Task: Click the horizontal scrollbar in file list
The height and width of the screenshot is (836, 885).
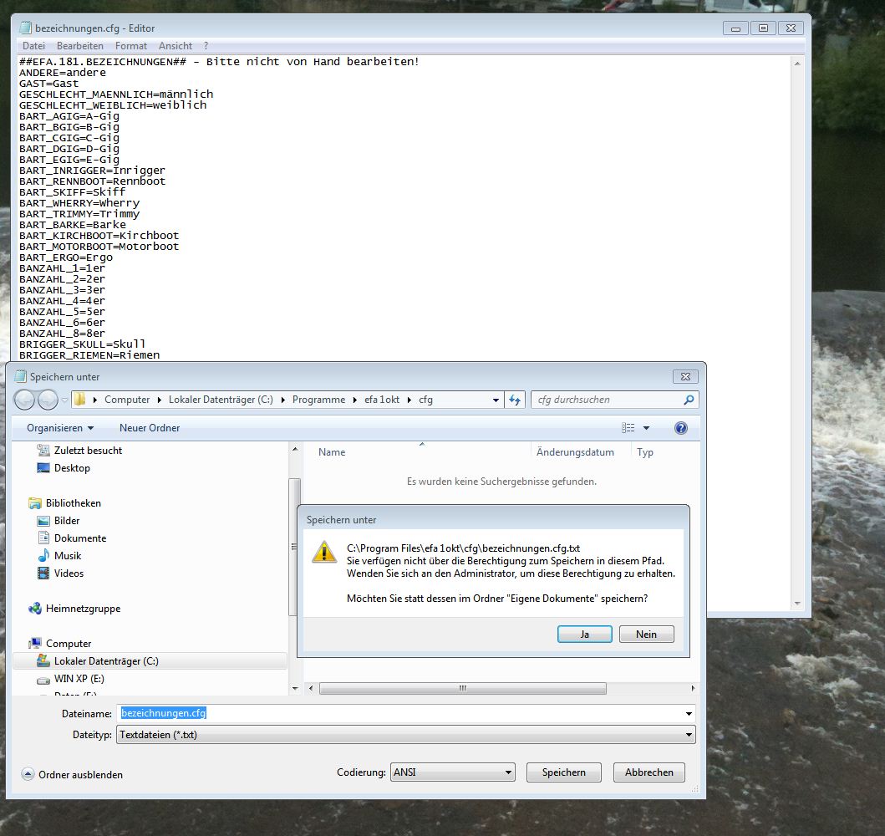Action: click(x=461, y=689)
